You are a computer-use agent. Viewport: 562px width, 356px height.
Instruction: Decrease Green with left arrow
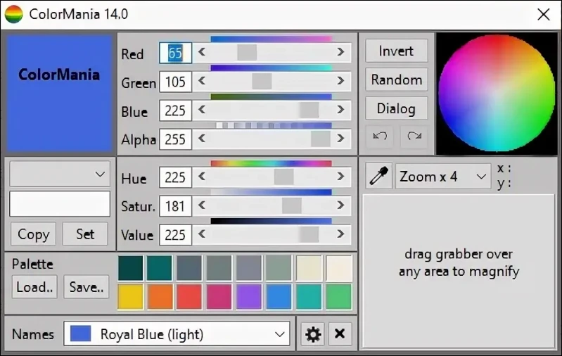(x=202, y=81)
